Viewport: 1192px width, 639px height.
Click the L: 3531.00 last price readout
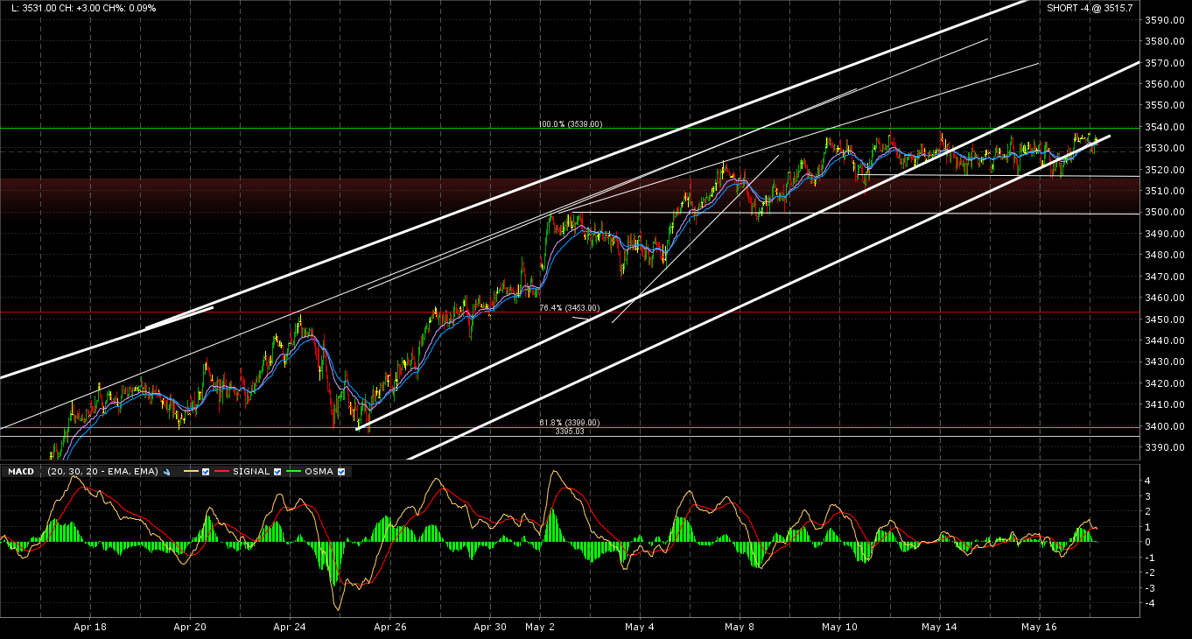tap(32, 8)
